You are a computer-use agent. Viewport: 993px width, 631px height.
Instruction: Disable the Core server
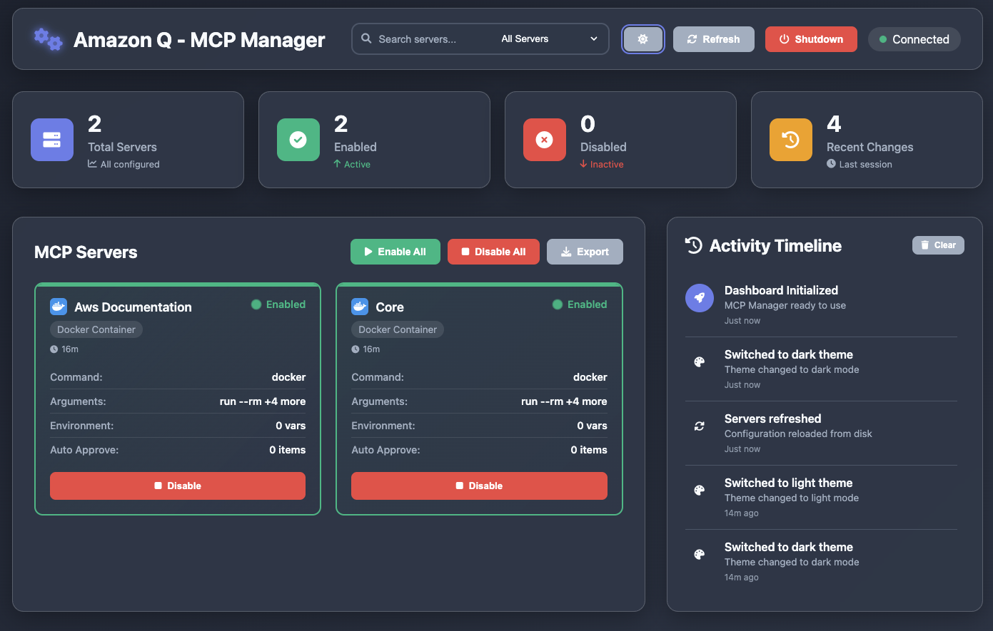[479, 486]
